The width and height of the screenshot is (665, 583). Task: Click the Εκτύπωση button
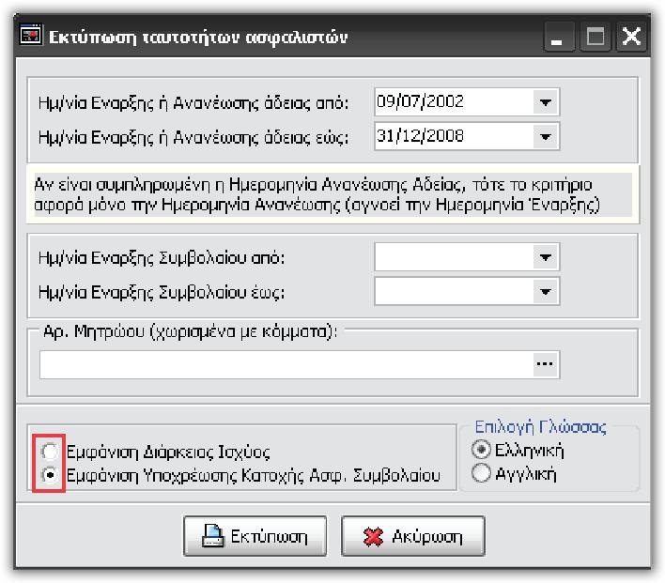[255, 536]
